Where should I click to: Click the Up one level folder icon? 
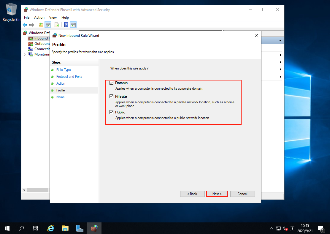tap(41, 25)
